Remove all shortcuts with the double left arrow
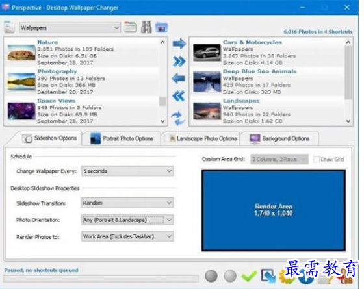 [179, 96]
